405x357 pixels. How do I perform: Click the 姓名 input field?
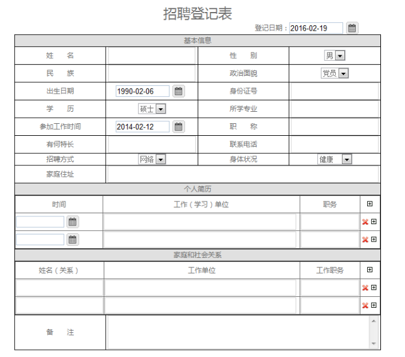[x=151, y=55]
